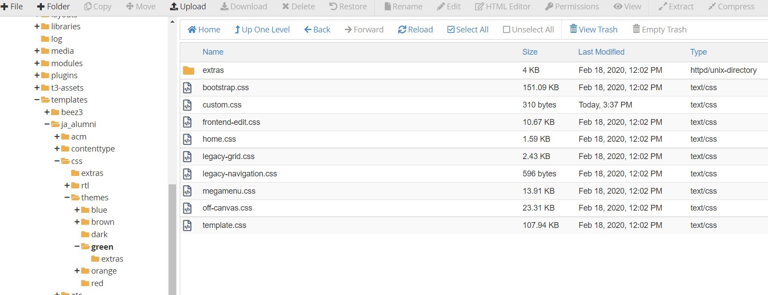This screenshot has height=295, width=768.
Task: Collapse the themes folder in tree
Action: pos(67,198)
